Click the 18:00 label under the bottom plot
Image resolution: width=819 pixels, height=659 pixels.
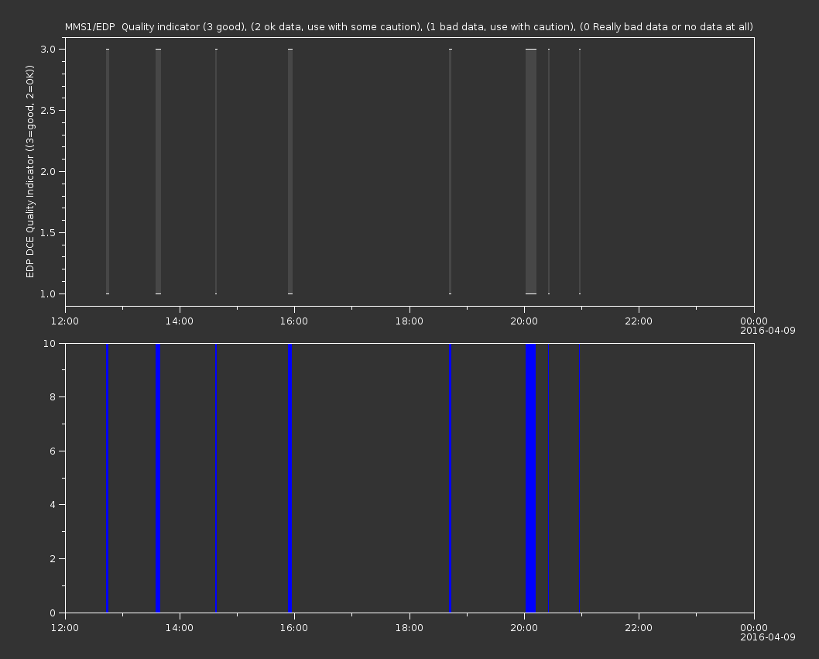pyautogui.click(x=409, y=628)
